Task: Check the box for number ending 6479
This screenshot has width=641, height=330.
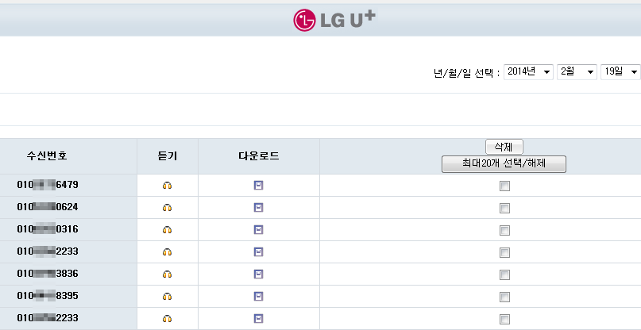Action: click(x=504, y=186)
